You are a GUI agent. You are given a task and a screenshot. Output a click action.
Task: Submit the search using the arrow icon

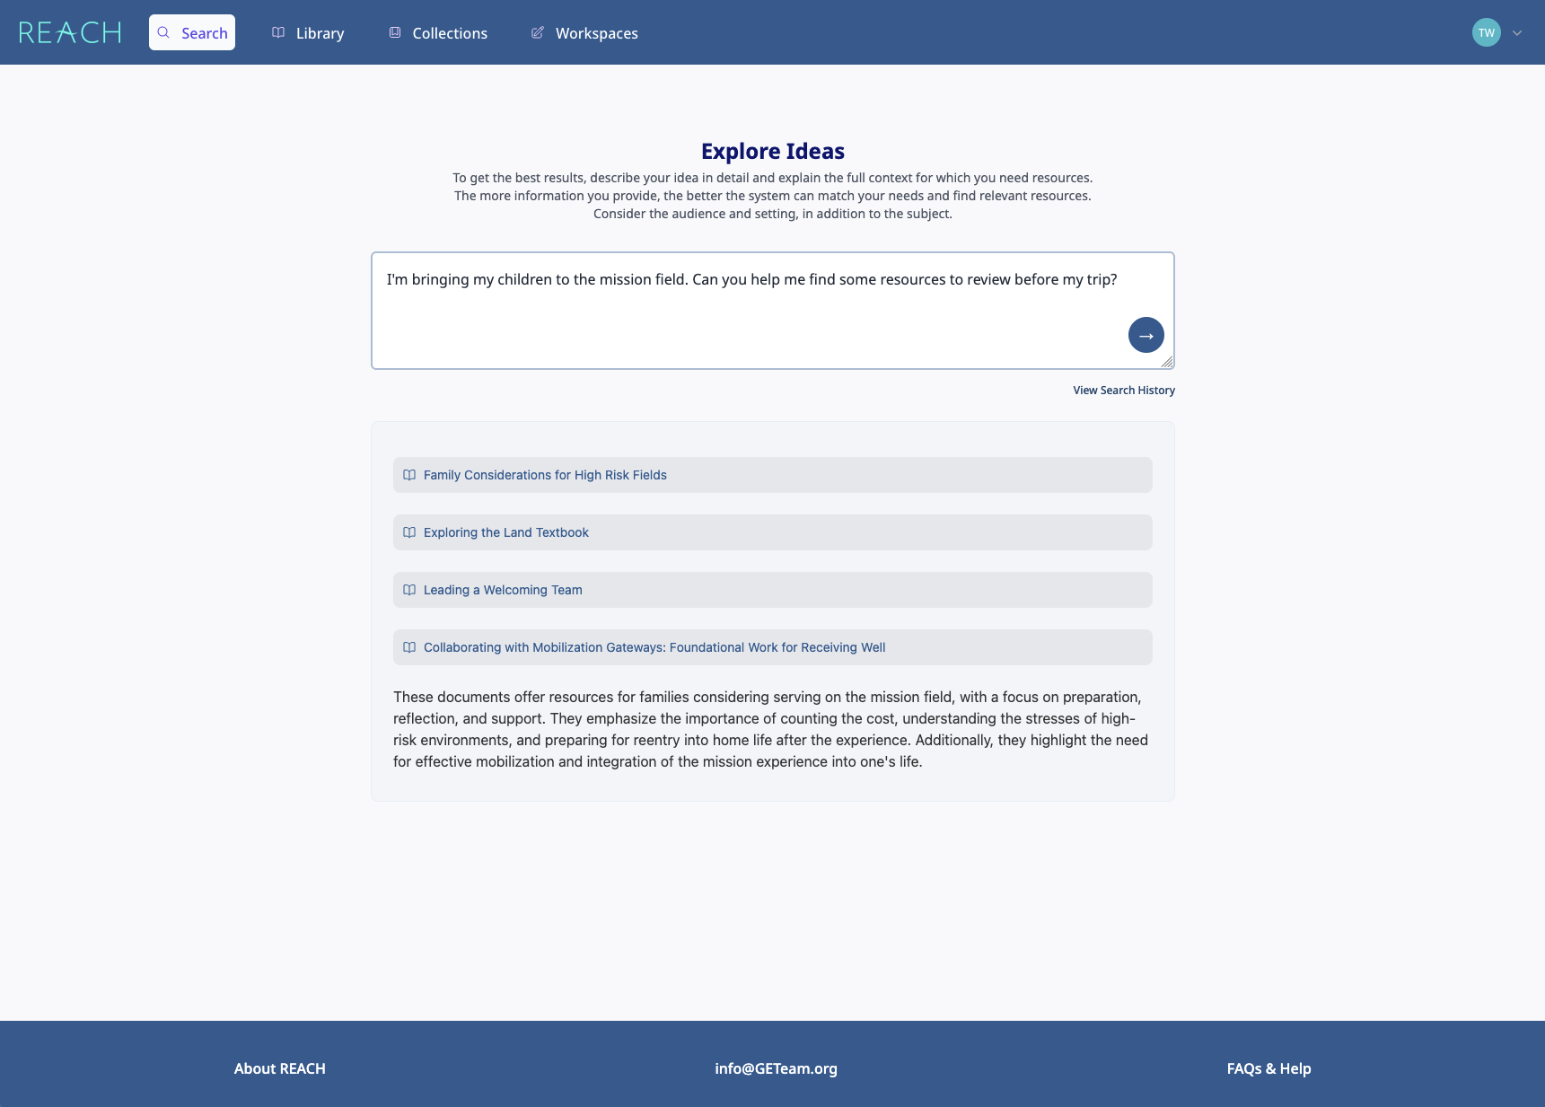pyautogui.click(x=1146, y=334)
